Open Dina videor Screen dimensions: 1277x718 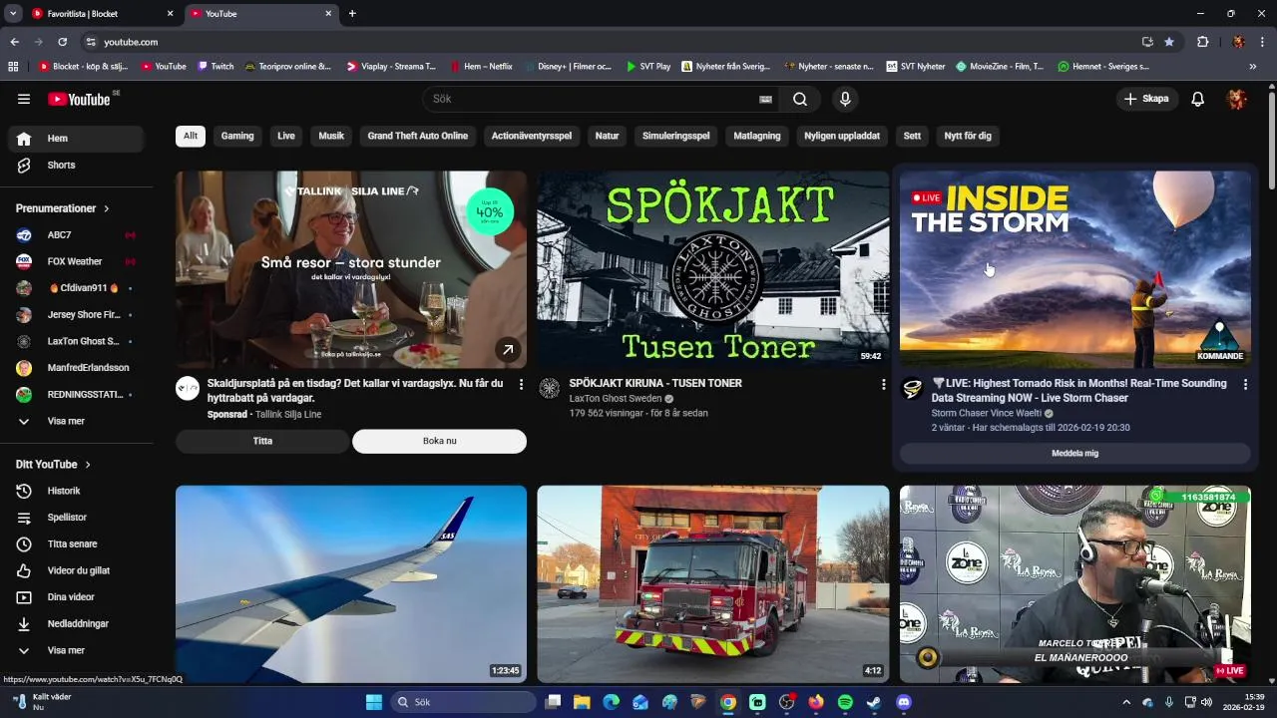tap(76, 597)
